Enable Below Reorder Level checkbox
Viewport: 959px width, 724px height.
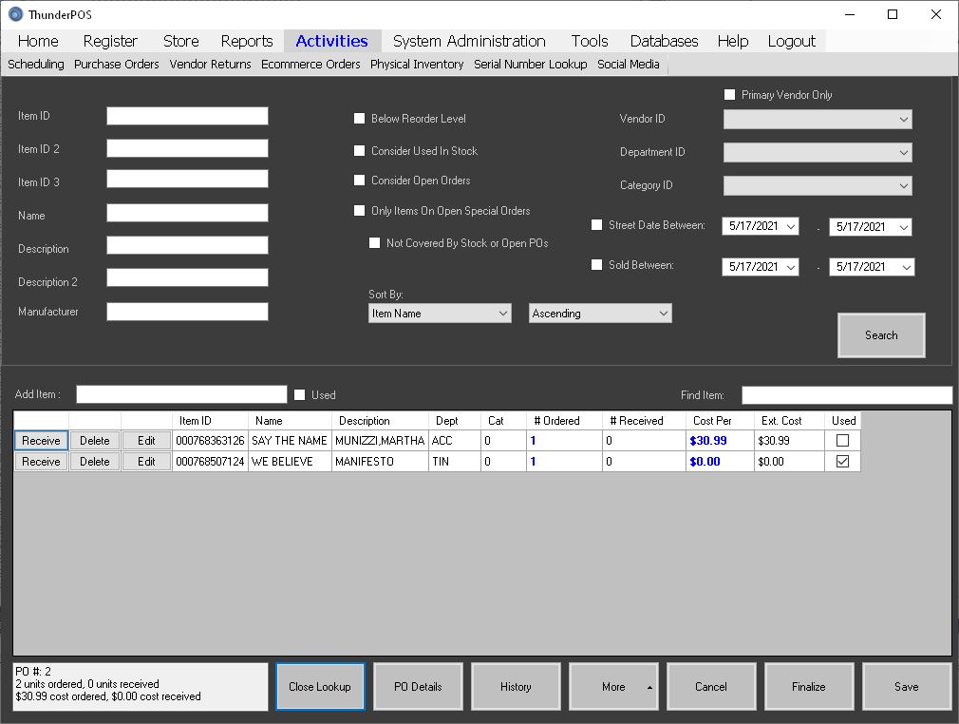click(360, 118)
